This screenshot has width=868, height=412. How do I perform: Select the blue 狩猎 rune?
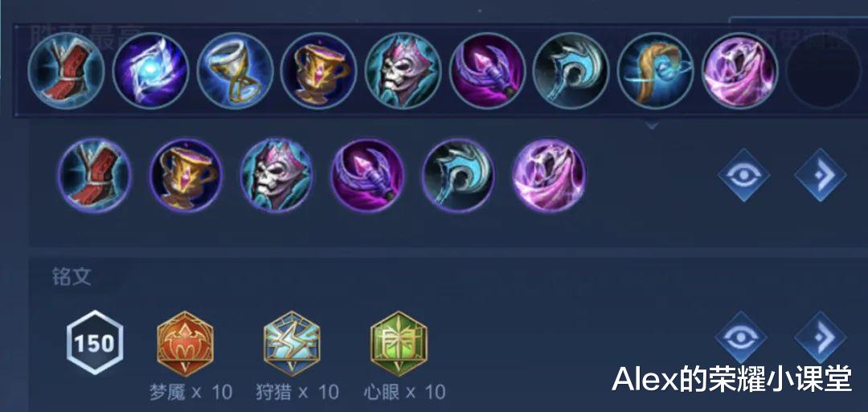point(292,344)
